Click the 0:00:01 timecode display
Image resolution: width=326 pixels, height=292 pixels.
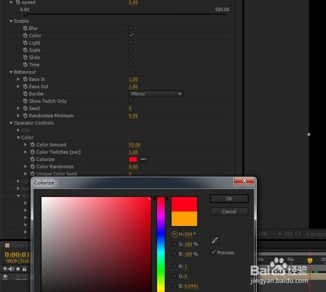(17, 254)
